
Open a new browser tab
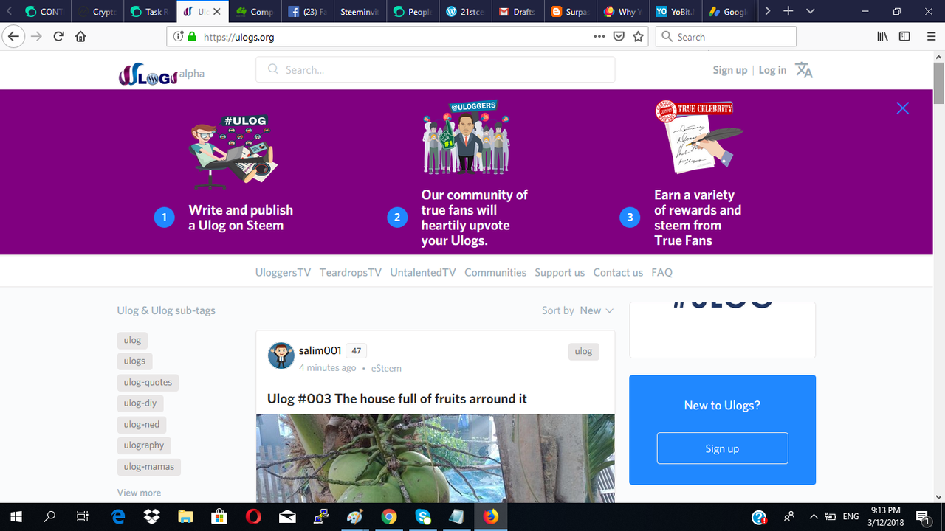coord(788,11)
